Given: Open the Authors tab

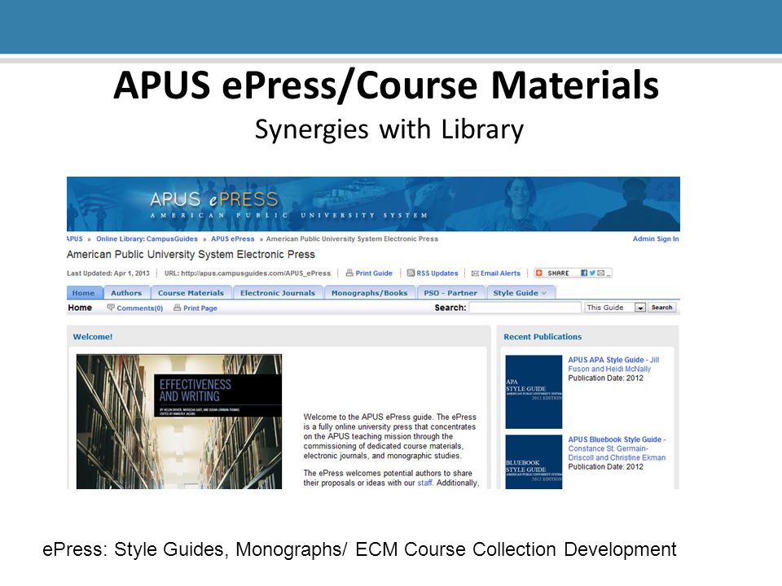Looking at the screenshot, I should [126, 293].
